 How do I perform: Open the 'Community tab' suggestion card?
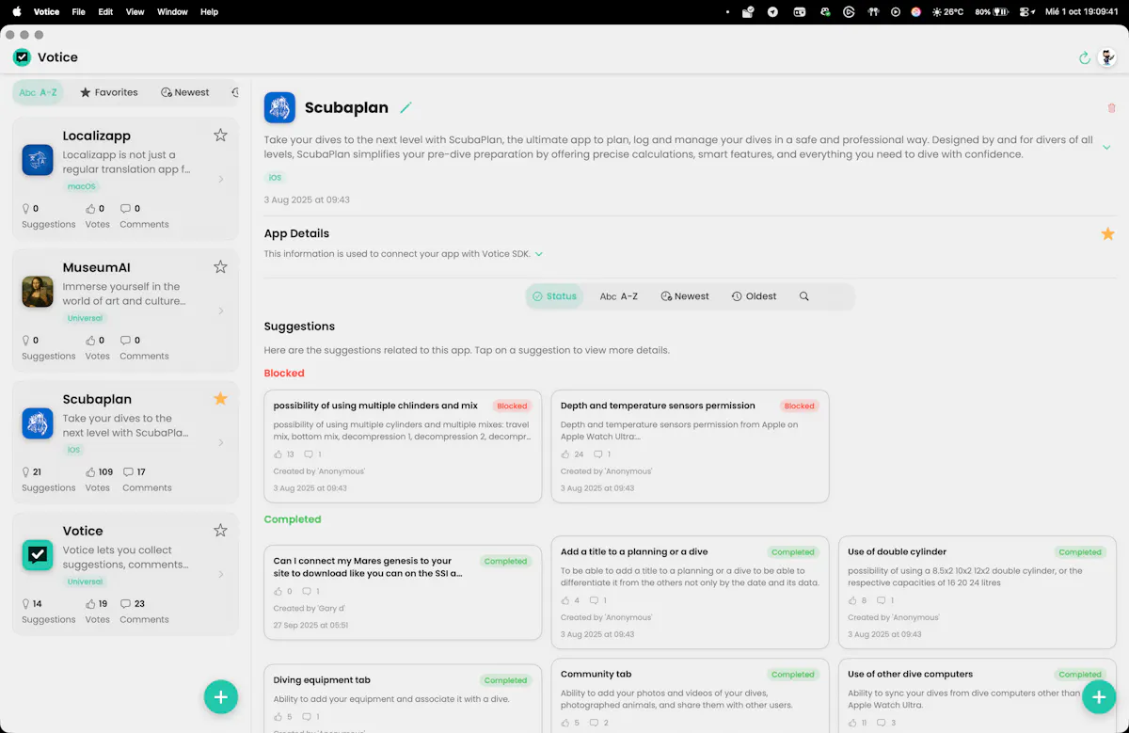tap(690, 695)
